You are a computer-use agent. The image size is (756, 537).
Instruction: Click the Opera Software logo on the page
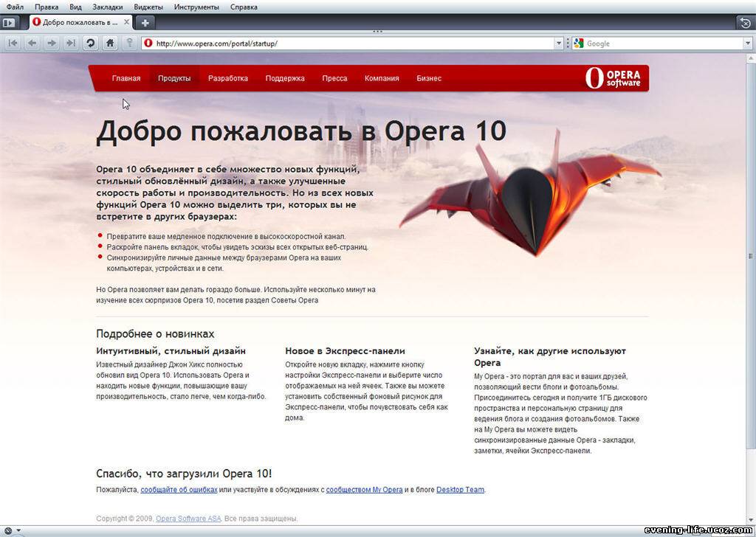click(x=614, y=78)
